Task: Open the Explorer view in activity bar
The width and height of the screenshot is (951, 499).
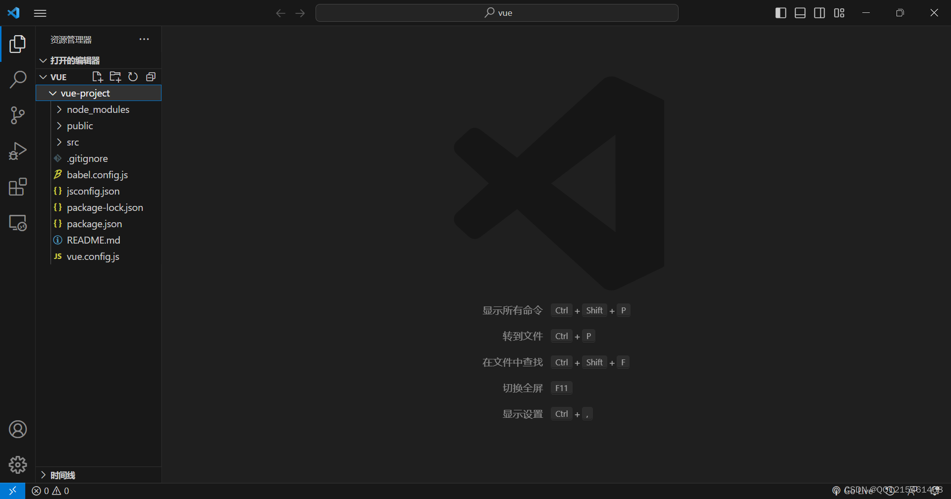Action: point(18,44)
